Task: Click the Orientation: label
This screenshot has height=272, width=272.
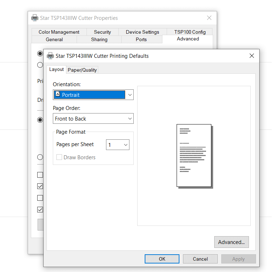Action: tap(67, 84)
